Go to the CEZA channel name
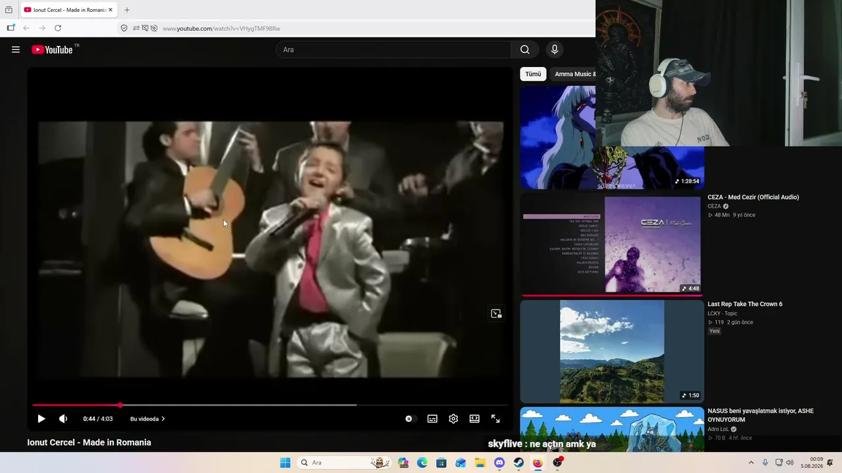Screen dimensions: 842x473 (x=714, y=206)
